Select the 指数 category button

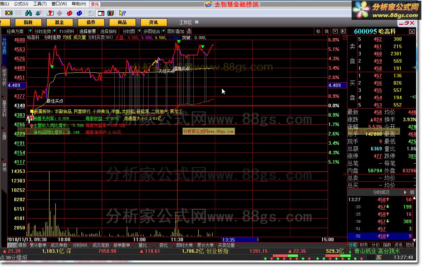point(28,22)
